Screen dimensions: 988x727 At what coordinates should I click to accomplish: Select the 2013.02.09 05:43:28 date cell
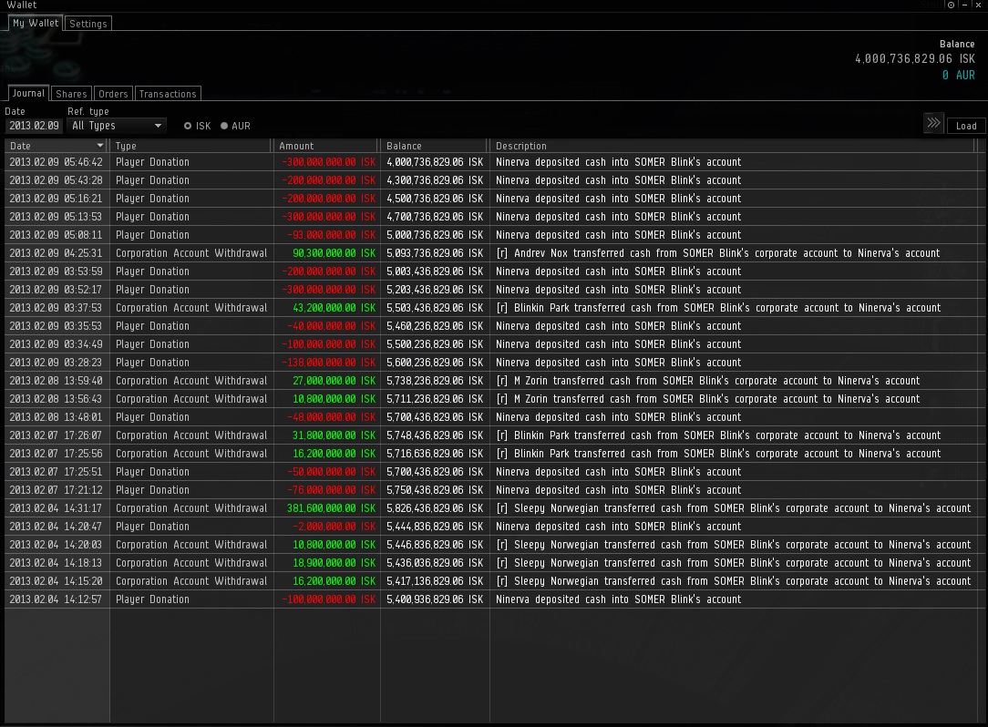pos(57,180)
